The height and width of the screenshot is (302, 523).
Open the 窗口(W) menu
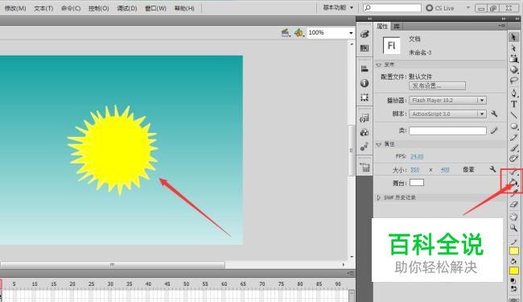pos(155,8)
